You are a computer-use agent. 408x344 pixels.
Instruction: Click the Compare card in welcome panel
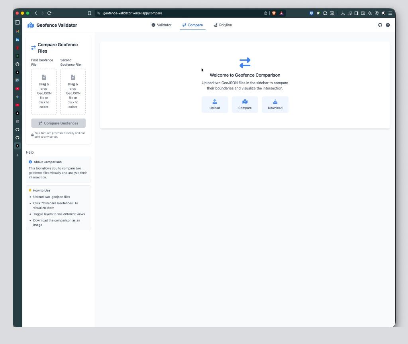pyautogui.click(x=245, y=105)
